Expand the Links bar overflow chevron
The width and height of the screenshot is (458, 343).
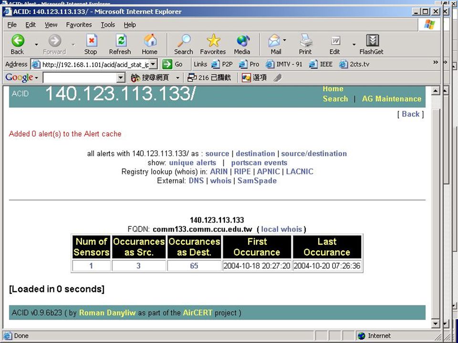point(436,62)
